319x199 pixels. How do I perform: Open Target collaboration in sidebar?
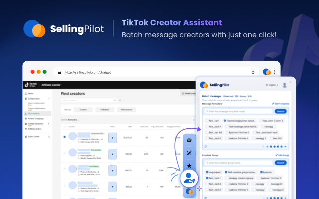(37, 108)
